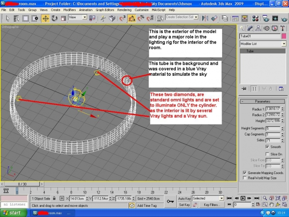
Task: Click Play Animation button
Action: coord(243,198)
